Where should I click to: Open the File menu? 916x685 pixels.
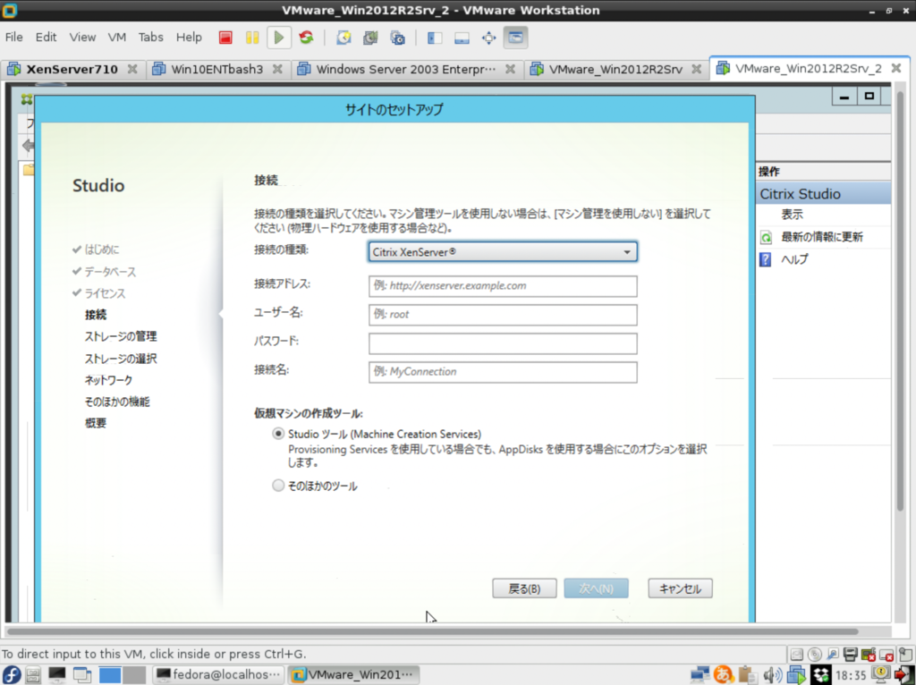(14, 38)
